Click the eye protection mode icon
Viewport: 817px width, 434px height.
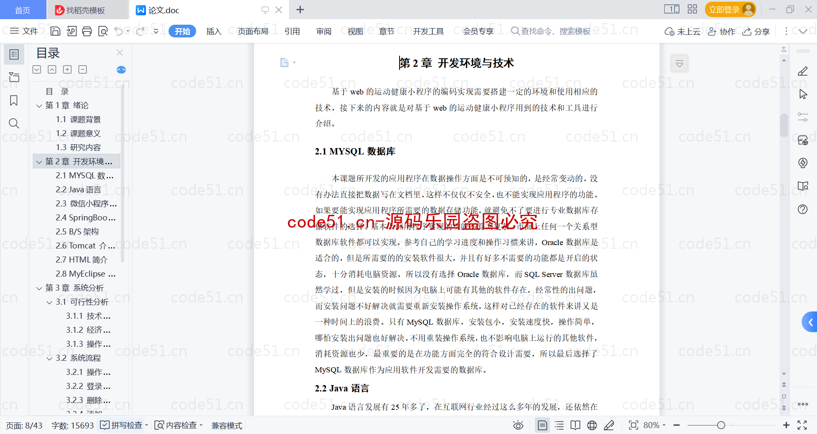[518, 425]
